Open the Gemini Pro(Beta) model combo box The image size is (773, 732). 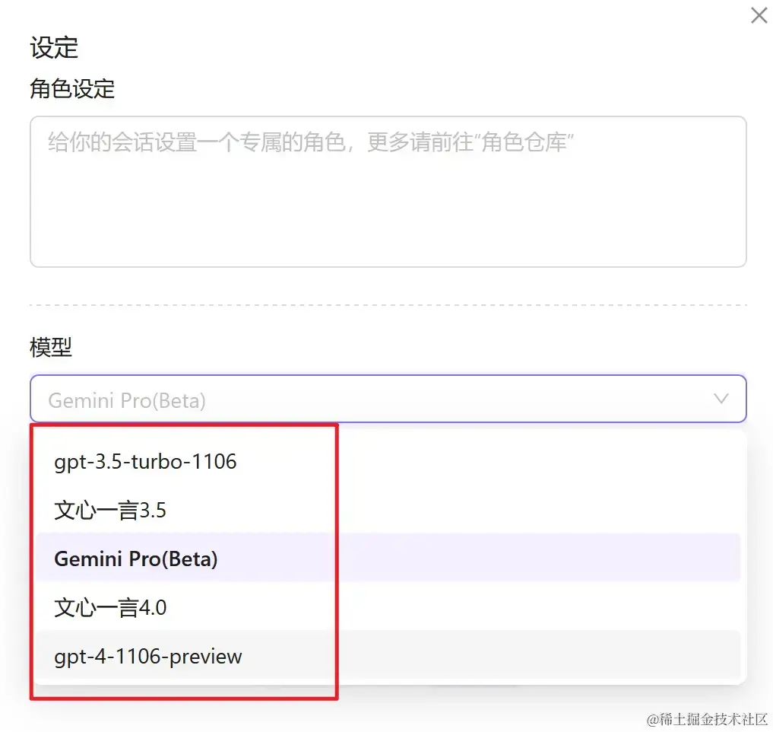click(388, 399)
